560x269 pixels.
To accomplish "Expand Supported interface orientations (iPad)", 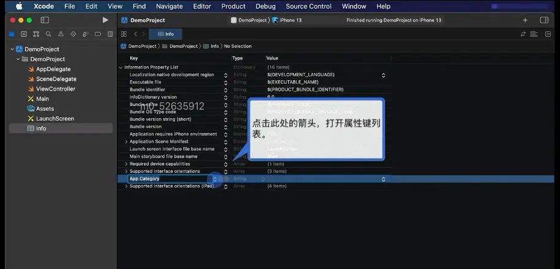I will [x=126, y=186].
